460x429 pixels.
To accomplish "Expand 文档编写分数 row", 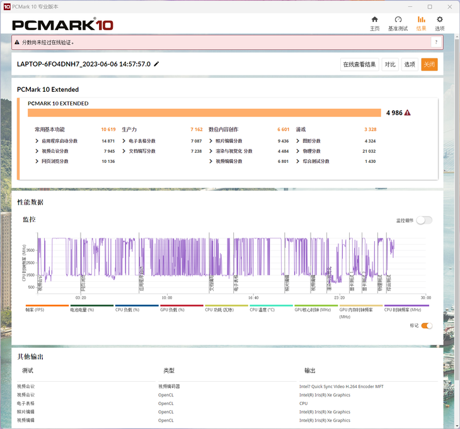I will (x=124, y=151).
